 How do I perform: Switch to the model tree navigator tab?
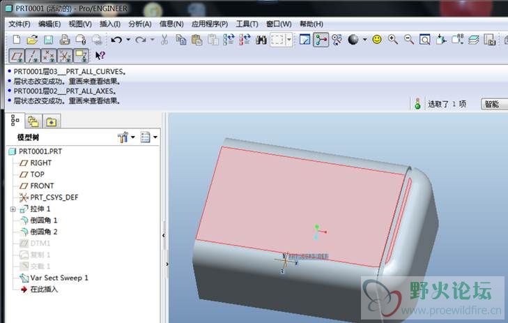click(15, 121)
